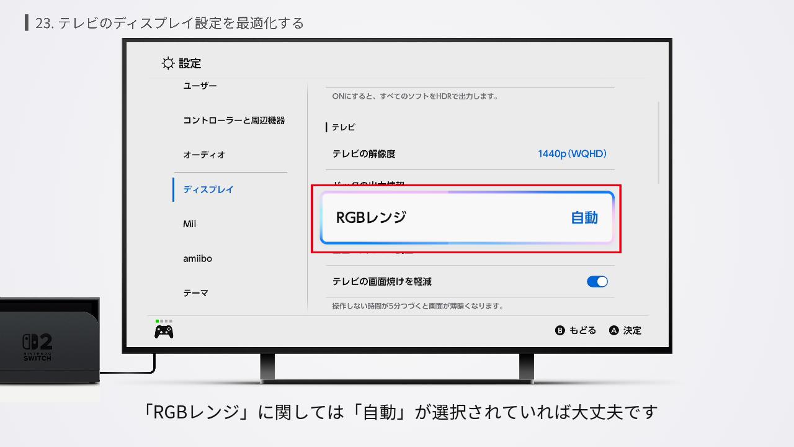Select the ディスプレイ sidebar entry
The image size is (794, 447).
click(208, 189)
